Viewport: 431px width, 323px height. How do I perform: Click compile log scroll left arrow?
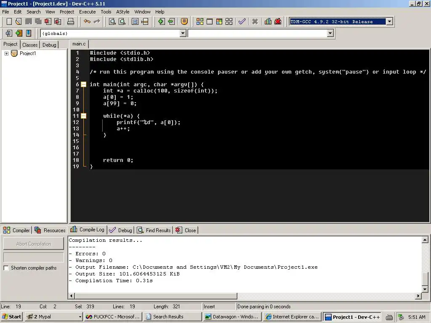(71, 296)
